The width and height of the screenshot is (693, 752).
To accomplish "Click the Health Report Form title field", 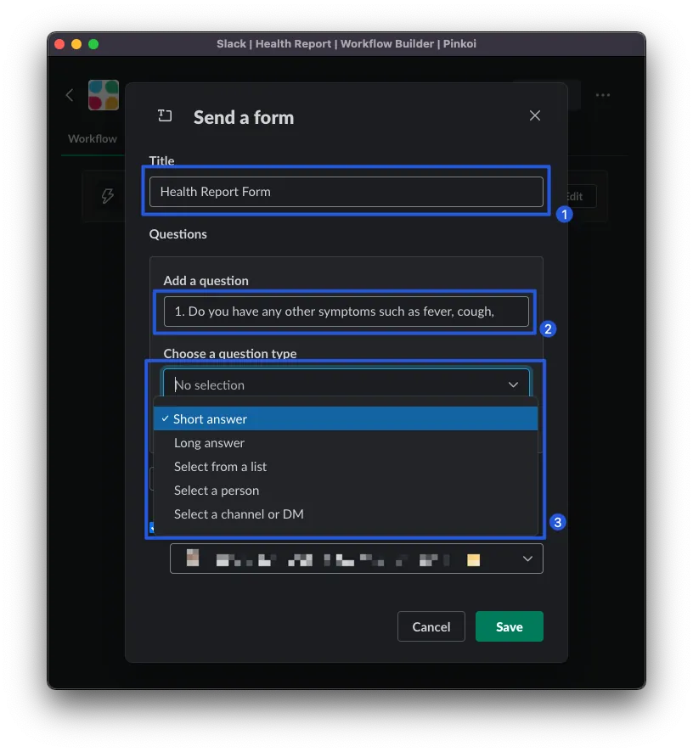I will click(346, 192).
